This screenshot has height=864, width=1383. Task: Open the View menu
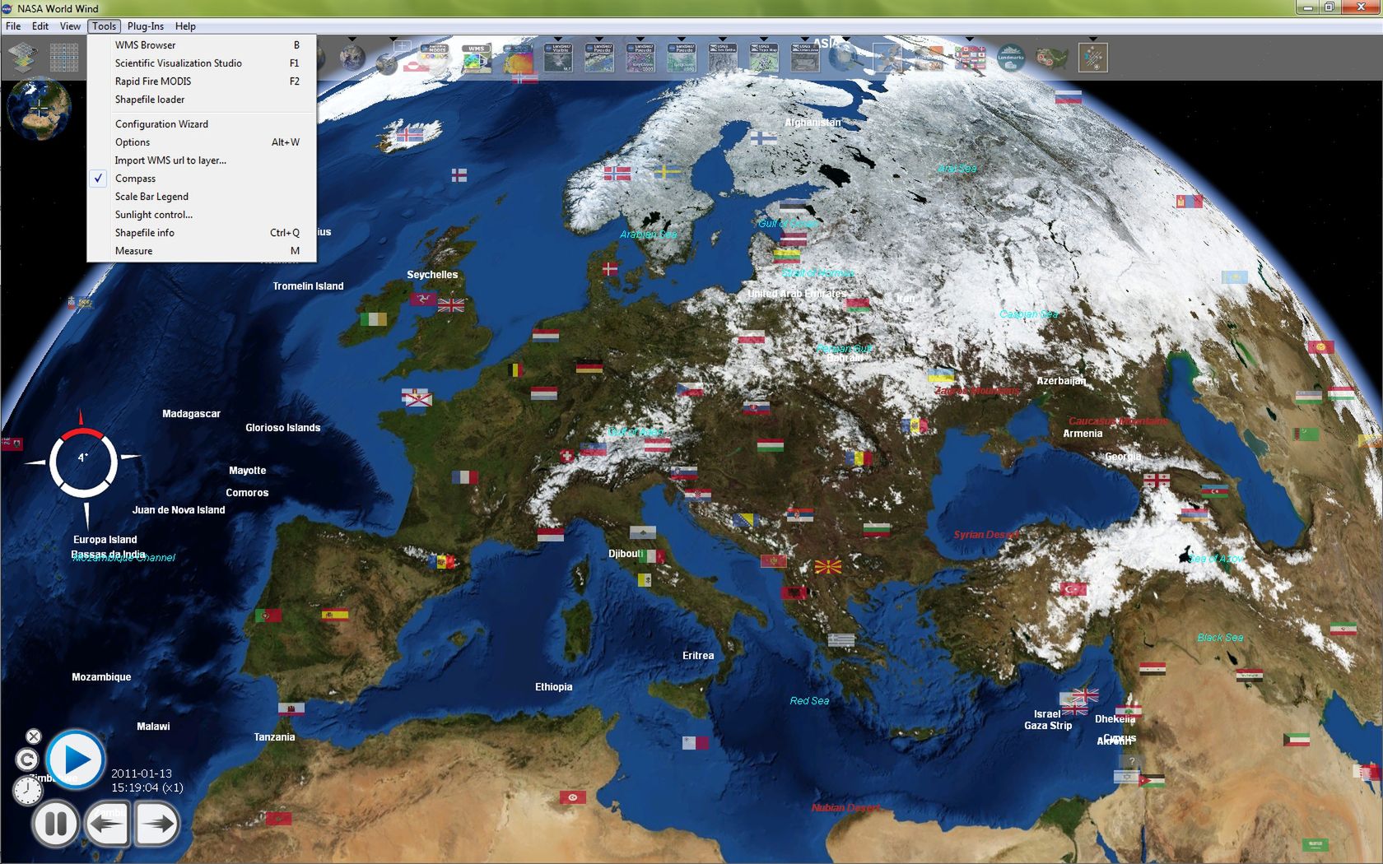[x=70, y=26]
